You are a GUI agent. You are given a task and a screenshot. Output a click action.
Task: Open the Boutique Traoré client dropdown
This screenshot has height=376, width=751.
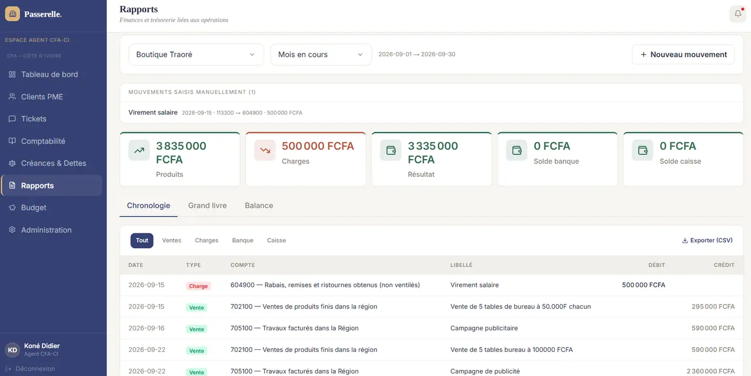coord(196,55)
